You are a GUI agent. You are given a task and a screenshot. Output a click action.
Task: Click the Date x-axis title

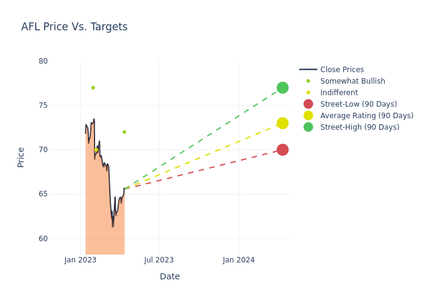[170, 276]
